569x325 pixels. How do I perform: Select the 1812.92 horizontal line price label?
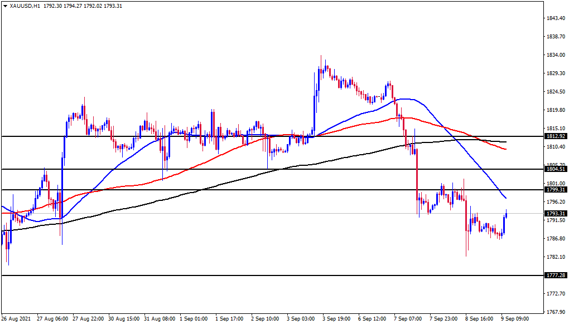[556, 136]
